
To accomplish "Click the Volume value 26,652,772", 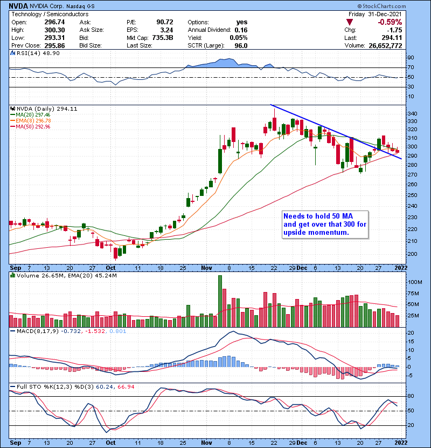I will (385, 46).
